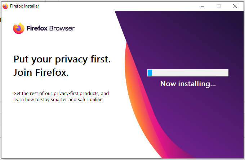Click the "Browser" word in the wordmark
Image resolution: width=245 pixels, height=160 pixels.
click(62, 28)
